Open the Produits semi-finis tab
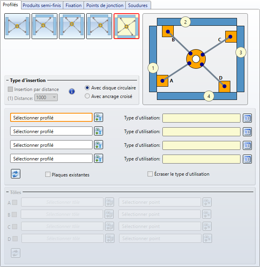 click(42, 5)
